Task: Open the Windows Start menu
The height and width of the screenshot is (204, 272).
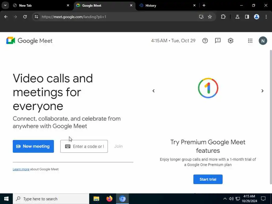Action: (x=6, y=199)
